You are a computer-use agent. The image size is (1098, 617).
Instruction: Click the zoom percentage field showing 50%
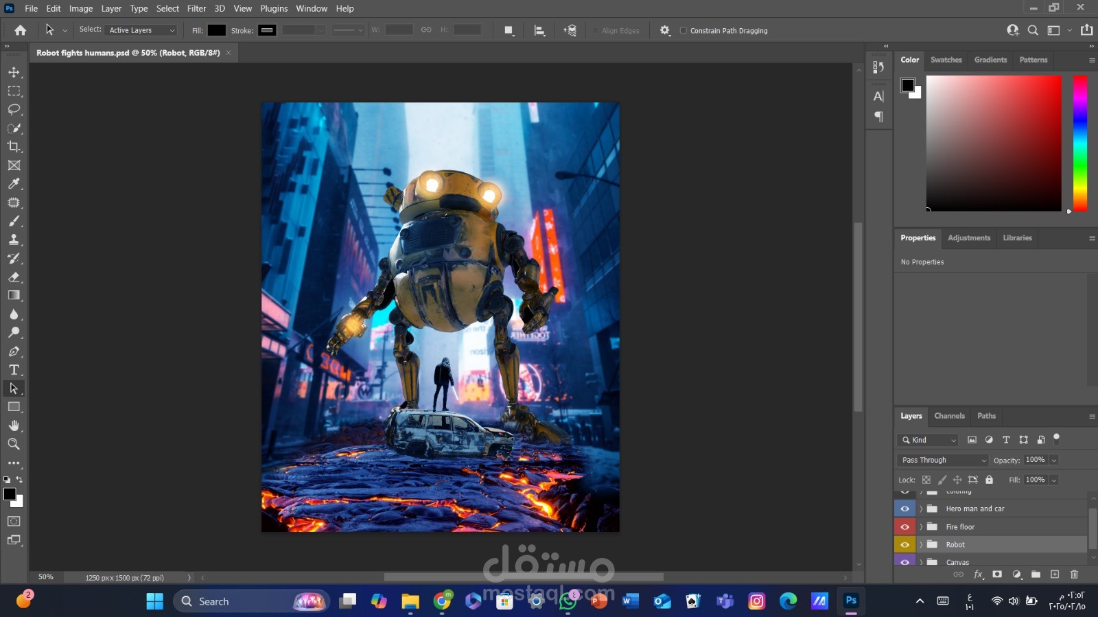46,577
